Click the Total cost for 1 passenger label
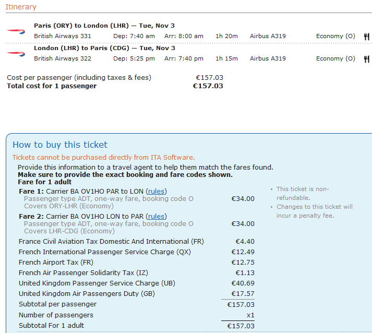The width and height of the screenshot is (372, 333). pos(52,86)
